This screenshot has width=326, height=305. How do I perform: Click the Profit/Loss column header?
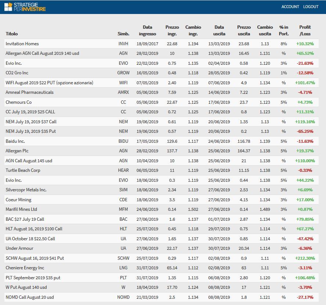305,31
